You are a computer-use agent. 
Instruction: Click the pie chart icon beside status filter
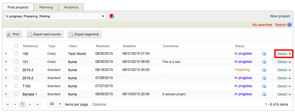(112, 16)
